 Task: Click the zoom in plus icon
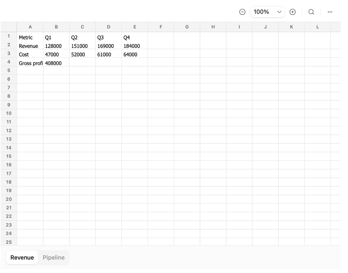[293, 12]
